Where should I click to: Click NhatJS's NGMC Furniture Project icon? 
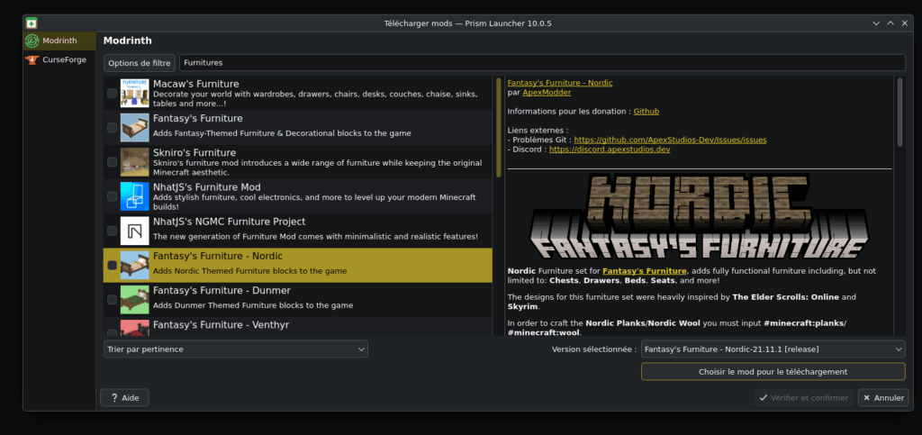point(134,231)
